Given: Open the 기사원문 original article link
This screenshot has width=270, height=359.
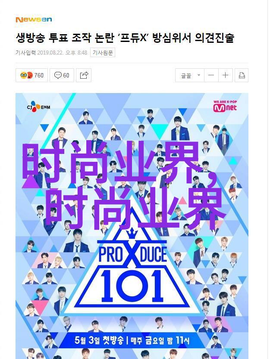Looking at the screenshot, I should [103, 53].
